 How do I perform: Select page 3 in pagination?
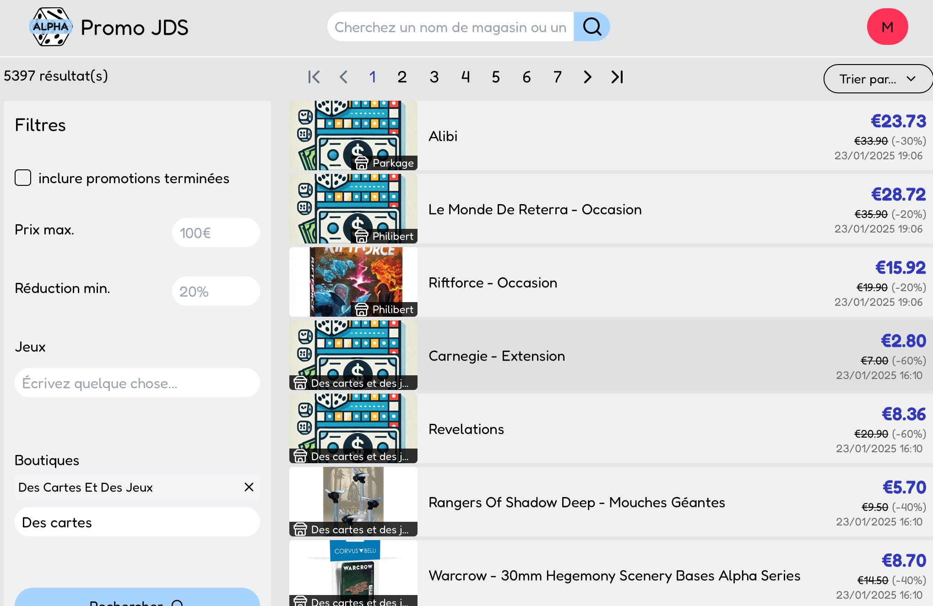(434, 77)
